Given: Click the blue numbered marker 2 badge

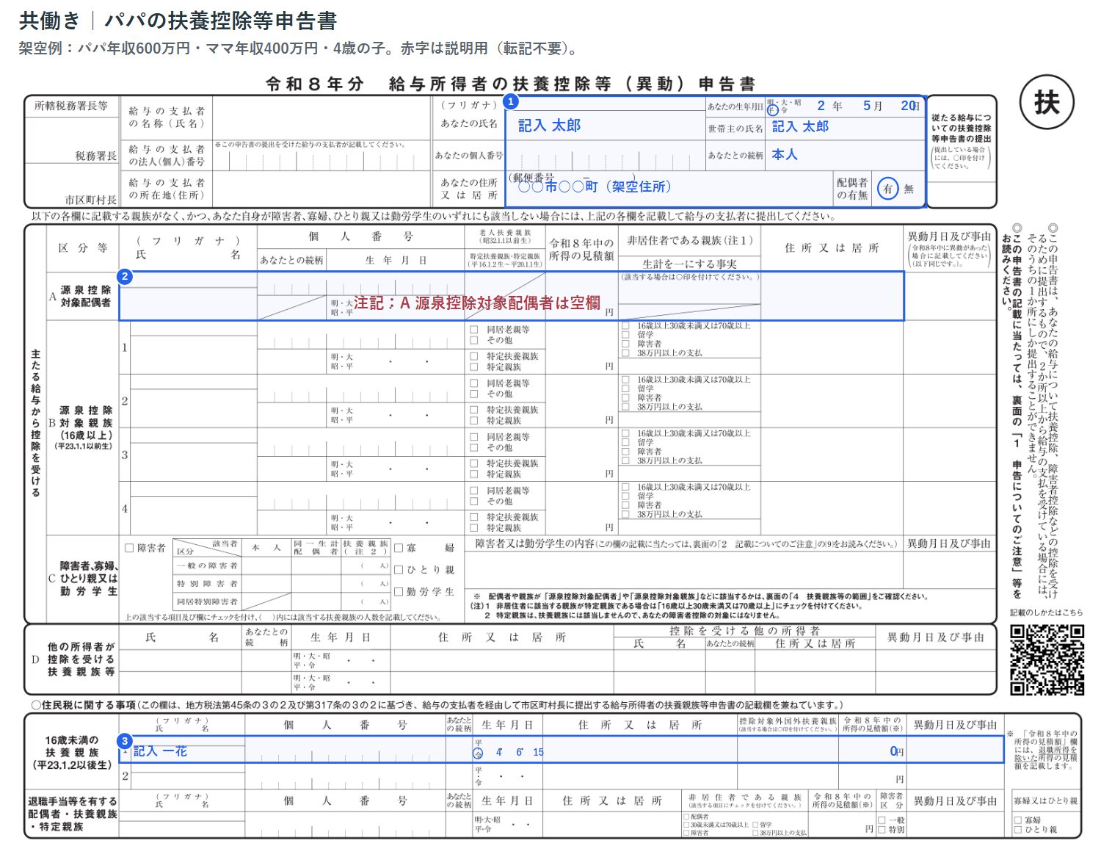Looking at the screenshot, I should (x=125, y=276).
